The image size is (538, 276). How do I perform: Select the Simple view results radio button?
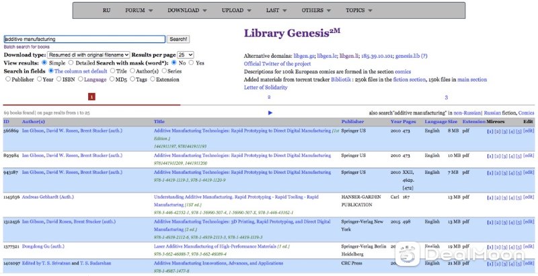44,63
